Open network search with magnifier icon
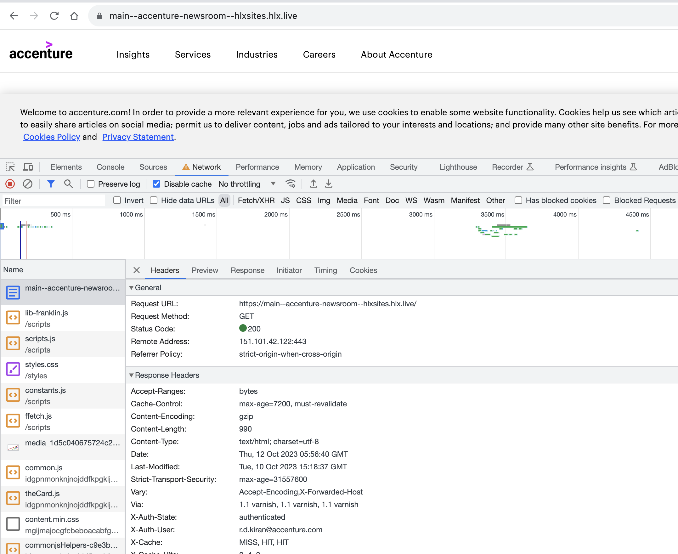Screen dimensions: 678x554 point(68,184)
